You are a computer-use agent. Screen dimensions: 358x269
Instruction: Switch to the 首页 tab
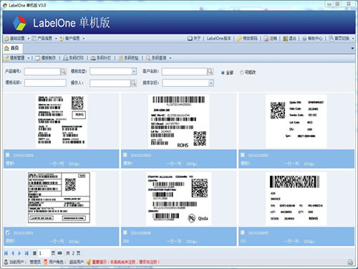[x=12, y=48]
